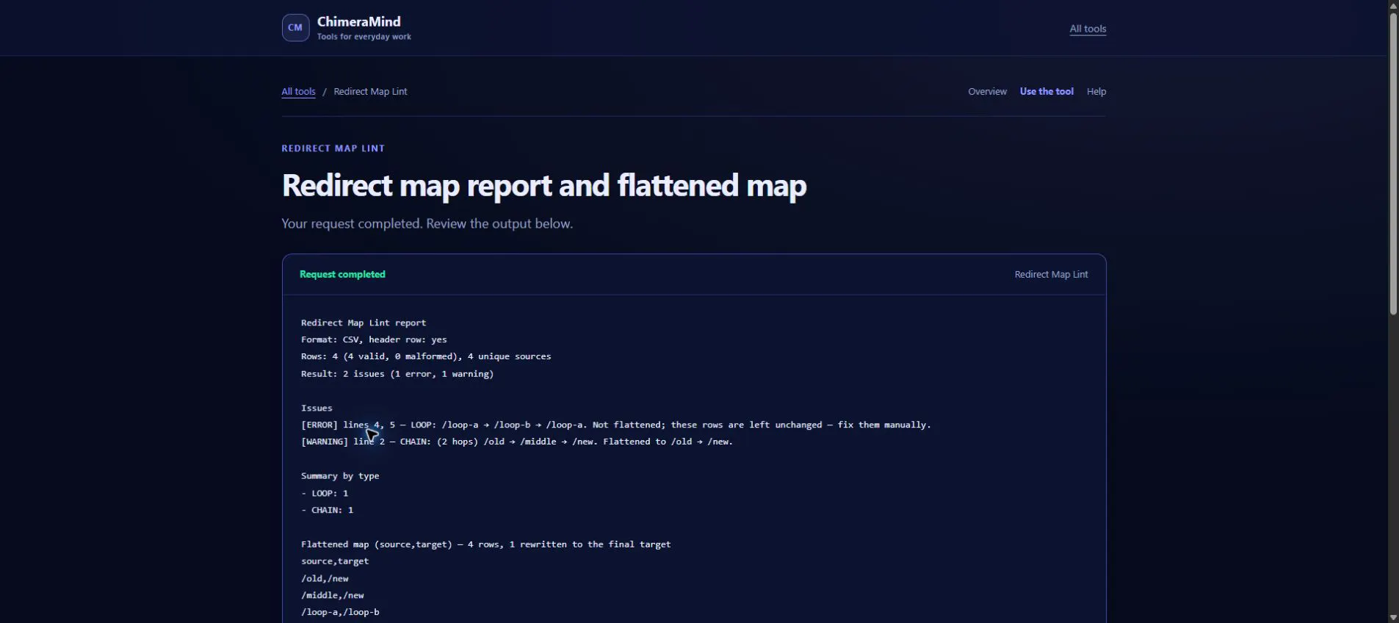Click 'Summary by type' heading
The width and height of the screenshot is (1399, 623).
(340, 476)
